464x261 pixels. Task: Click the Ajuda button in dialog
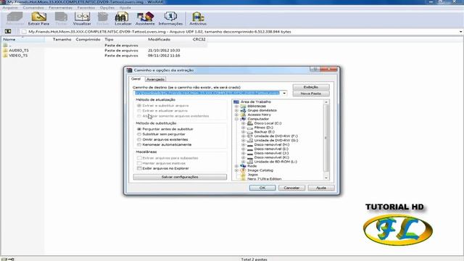coord(321,188)
